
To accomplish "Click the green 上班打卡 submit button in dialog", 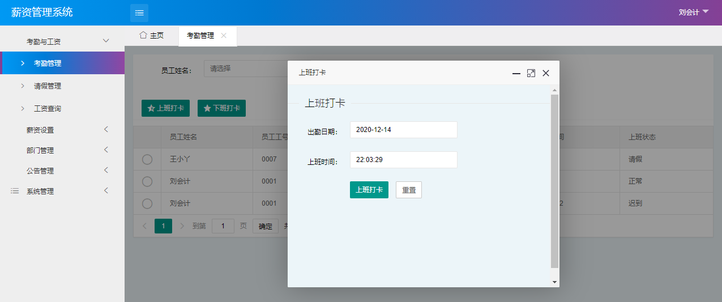I will click(x=369, y=190).
